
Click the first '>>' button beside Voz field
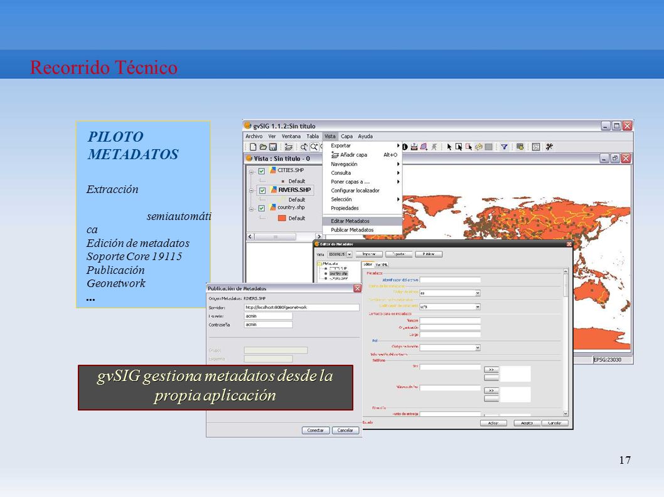(491, 369)
